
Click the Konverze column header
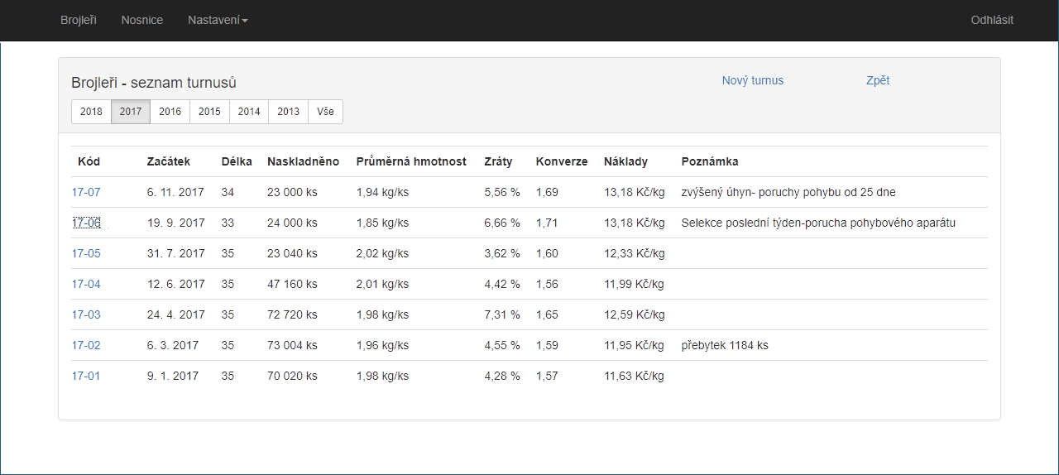click(x=562, y=161)
